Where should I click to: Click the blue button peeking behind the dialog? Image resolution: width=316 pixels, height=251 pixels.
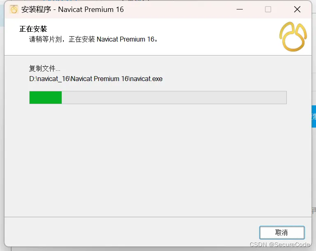pos(314,116)
